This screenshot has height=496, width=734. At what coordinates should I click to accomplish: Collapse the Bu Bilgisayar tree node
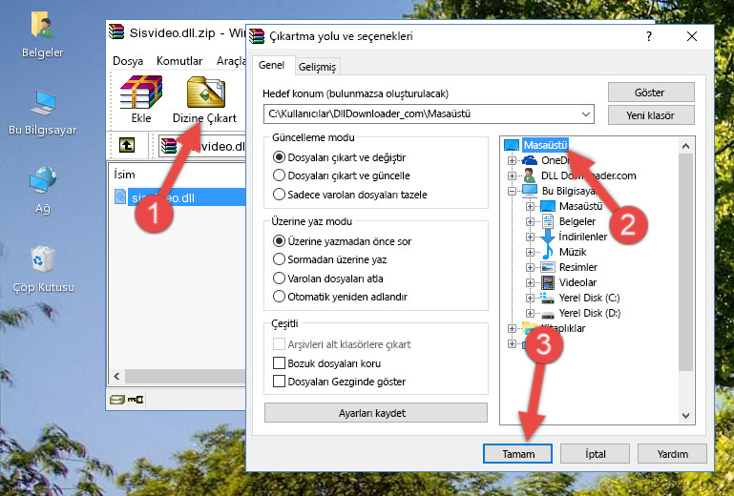[x=513, y=191]
